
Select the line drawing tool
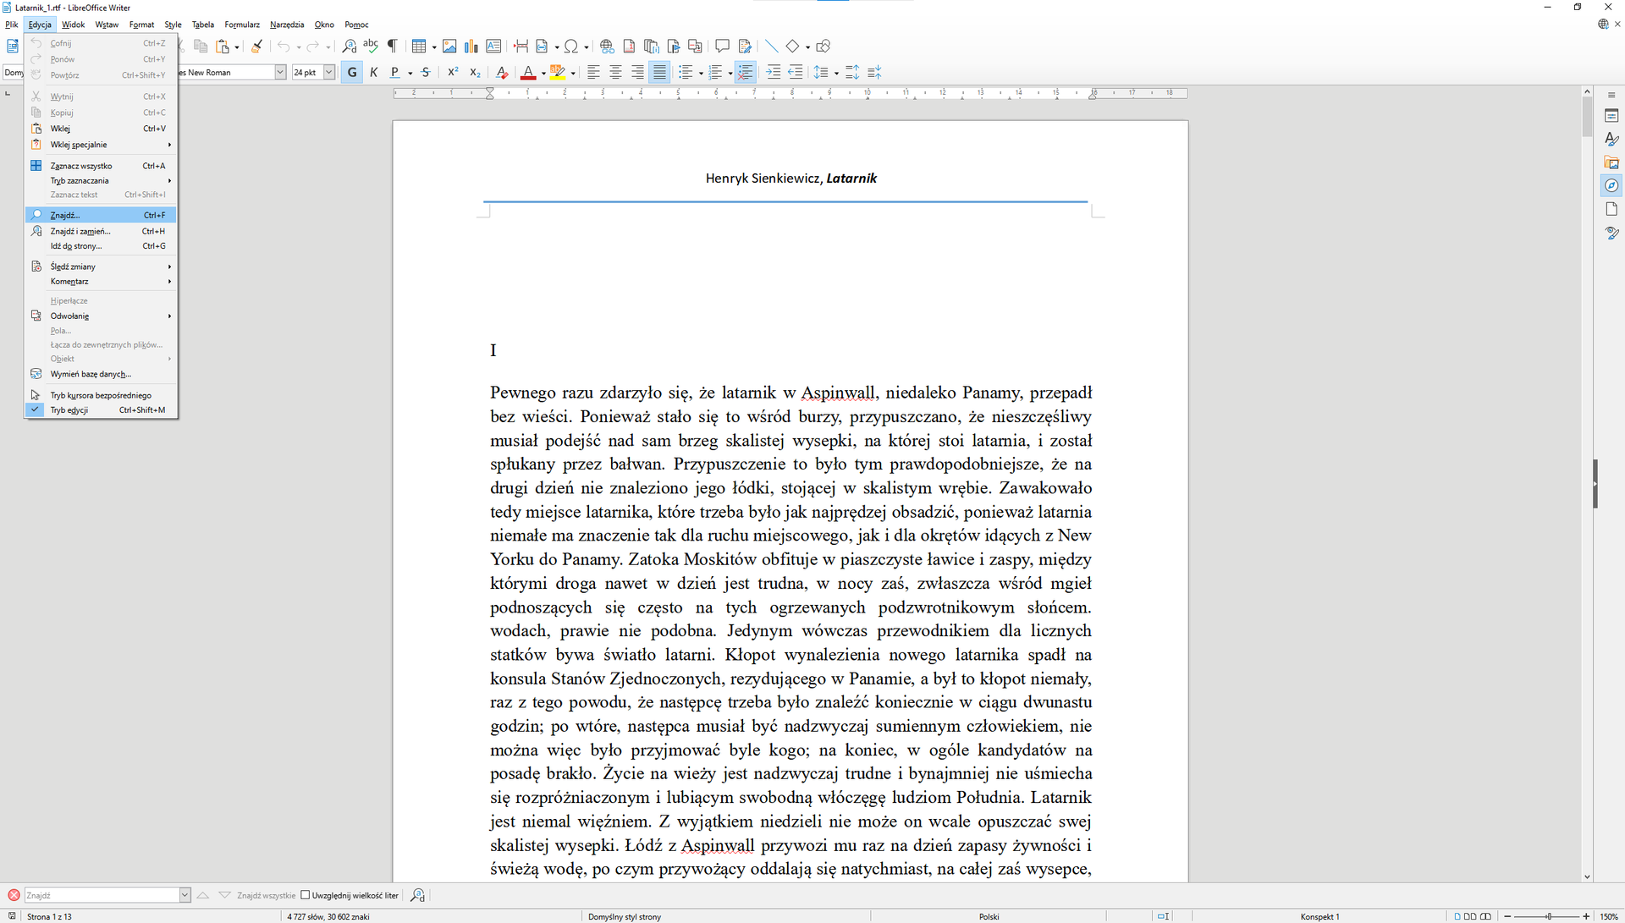(x=771, y=47)
